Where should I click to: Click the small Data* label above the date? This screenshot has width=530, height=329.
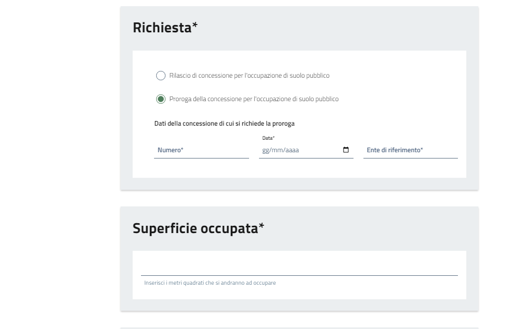click(x=268, y=138)
